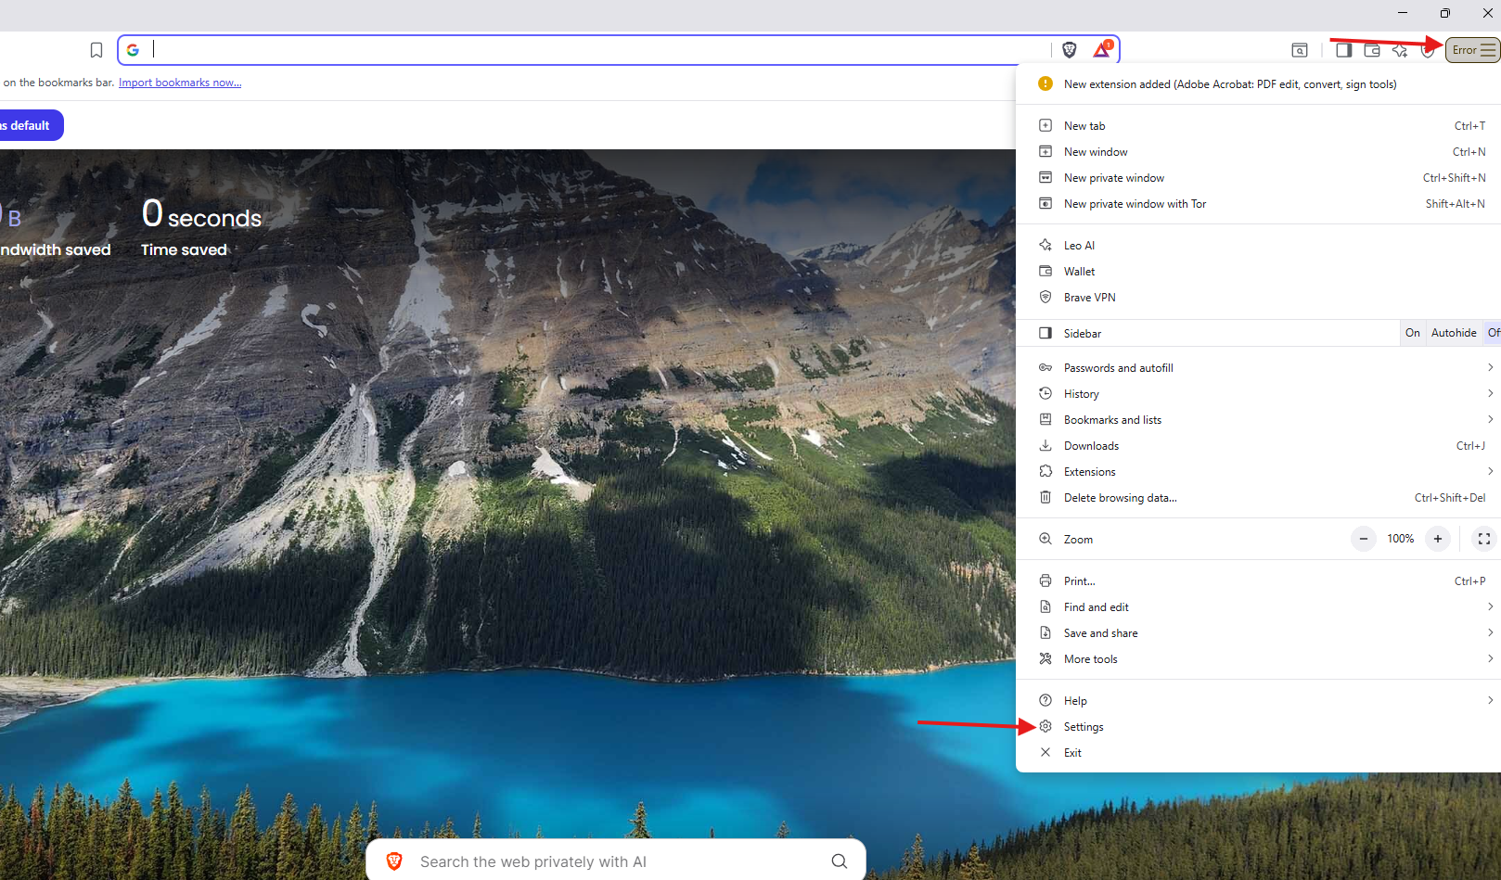Screen dimensions: 1501x880
Task: Click the Brave Shields lion icon
Action: (x=1069, y=50)
